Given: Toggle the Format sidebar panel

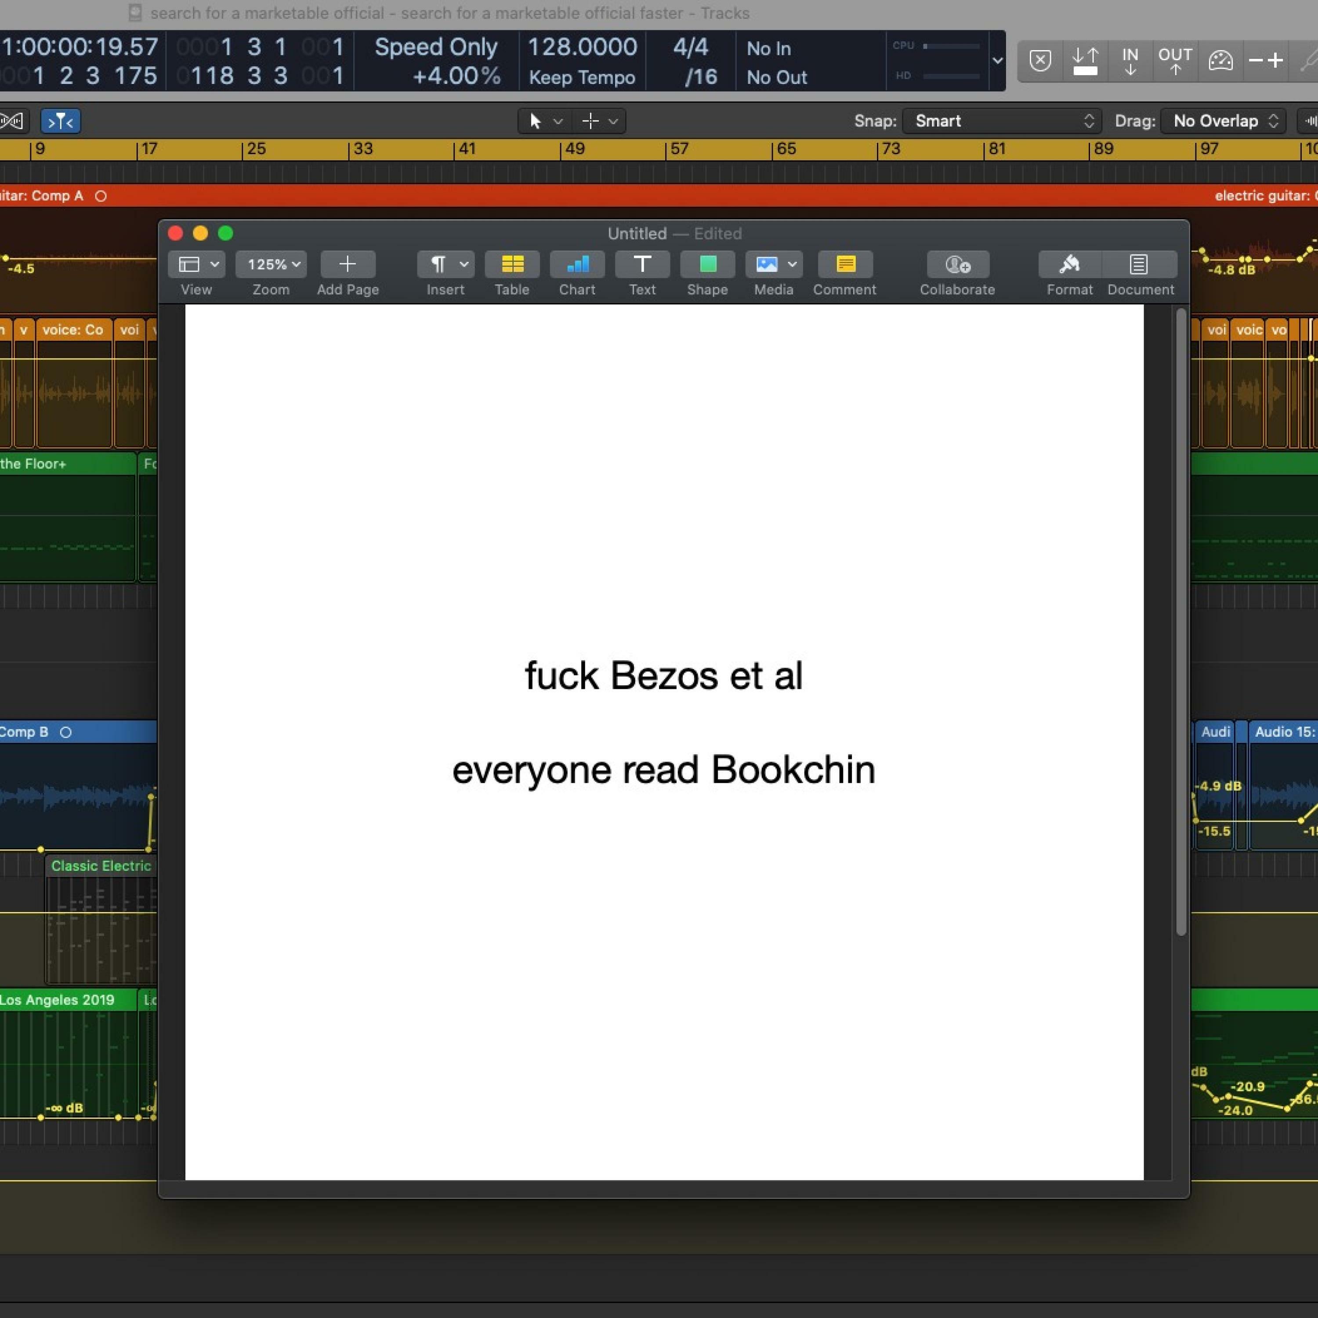Looking at the screenshot, I should pos(1069,264).
